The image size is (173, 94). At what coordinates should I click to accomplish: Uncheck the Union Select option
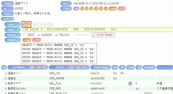pyautogui.click(x=94, y=35)
